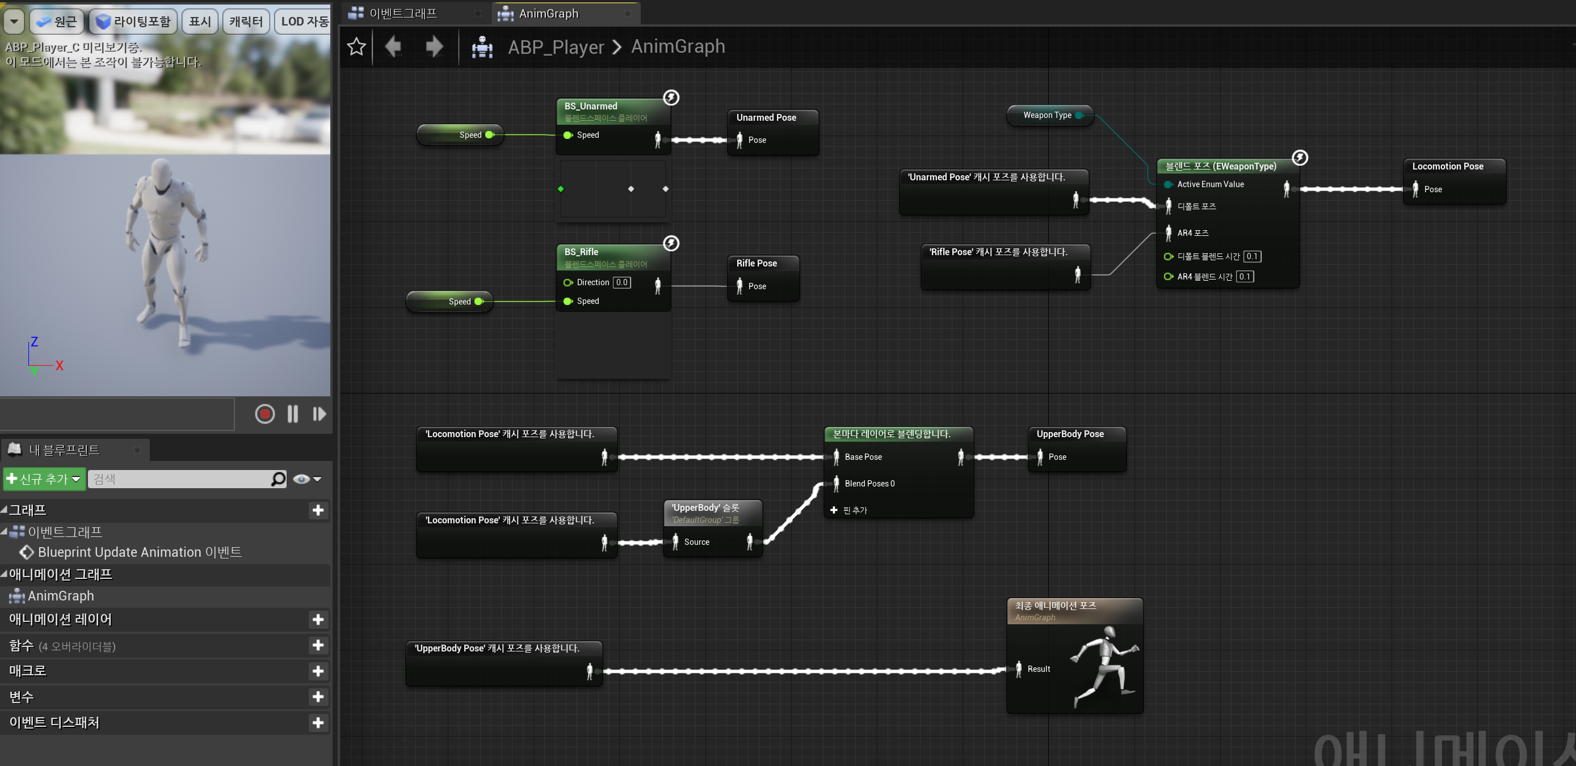Add a new animation layer with plus icon
The image size is (1576, 766).
pyautogui.click(x=317, y=619)
